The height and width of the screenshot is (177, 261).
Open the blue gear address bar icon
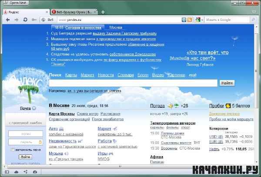tap(184, 20)
